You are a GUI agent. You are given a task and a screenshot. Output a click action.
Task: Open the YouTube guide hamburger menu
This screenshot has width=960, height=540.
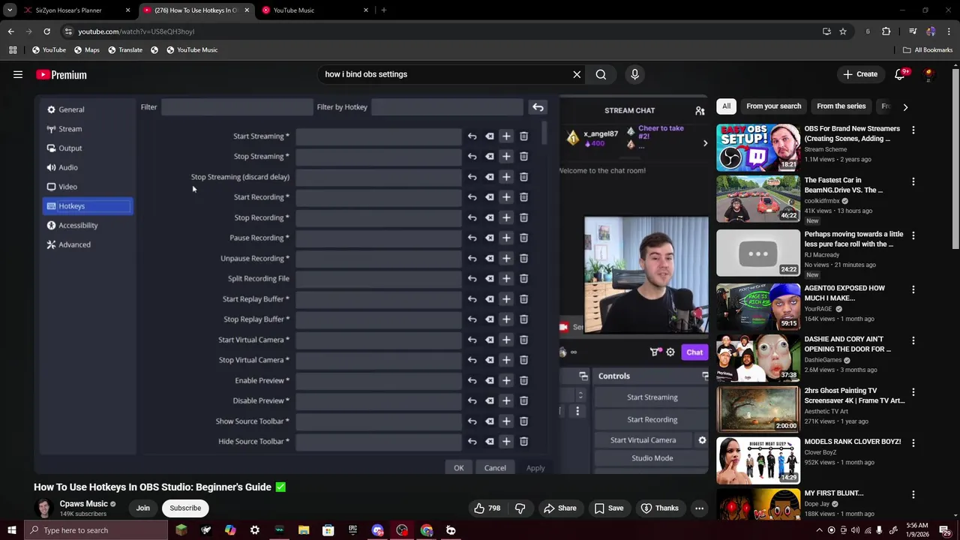(18, 74)
